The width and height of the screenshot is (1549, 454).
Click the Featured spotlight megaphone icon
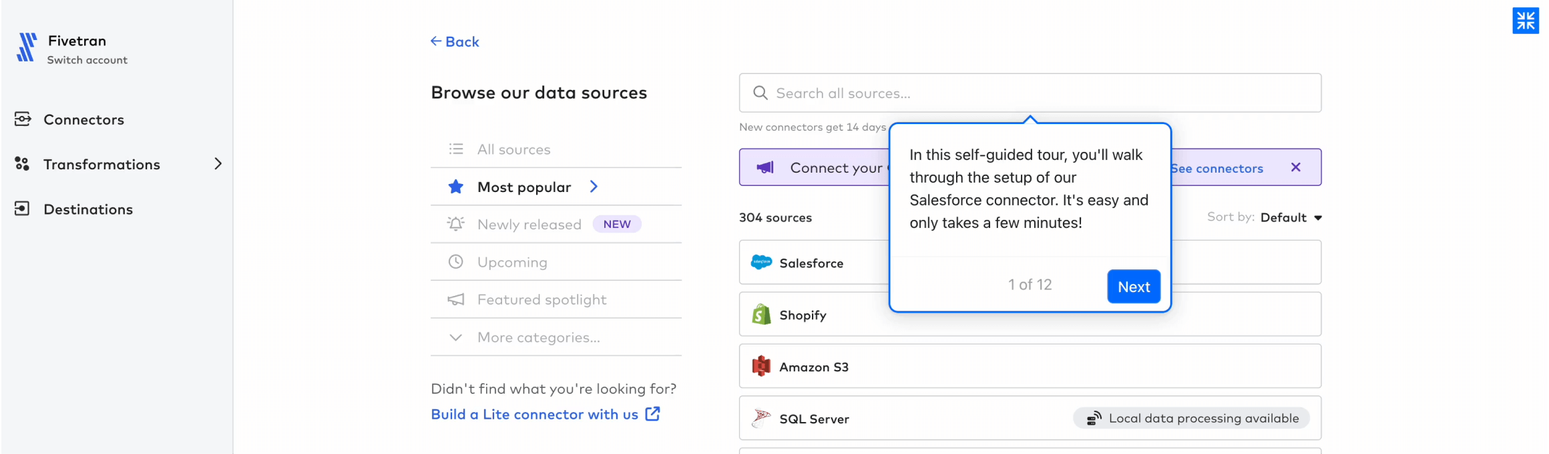coord(456,299)
